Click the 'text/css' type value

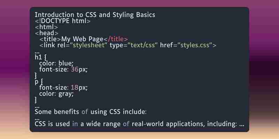point(143,45)
